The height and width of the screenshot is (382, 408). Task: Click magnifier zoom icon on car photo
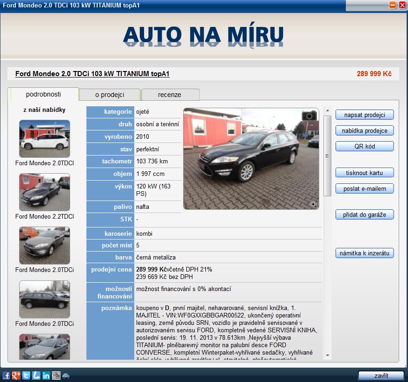[x=314, y=205]
